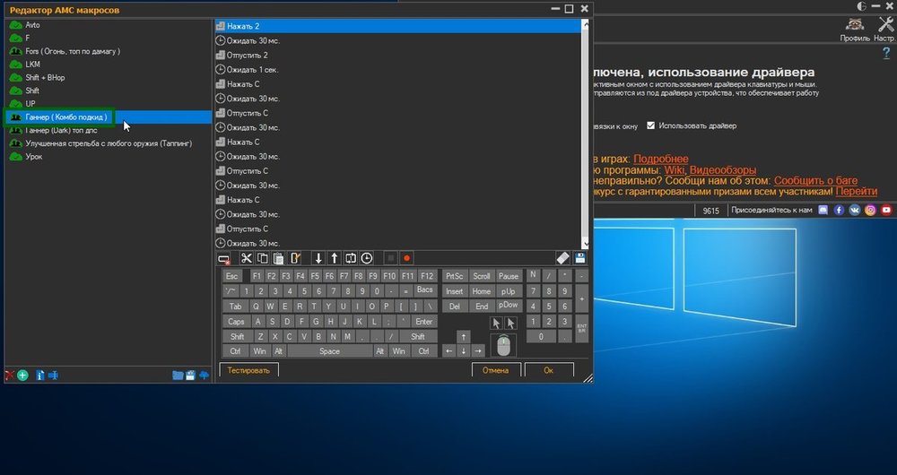
Task: Open the cloud upload icon under macro list
Action: (204, 376)
